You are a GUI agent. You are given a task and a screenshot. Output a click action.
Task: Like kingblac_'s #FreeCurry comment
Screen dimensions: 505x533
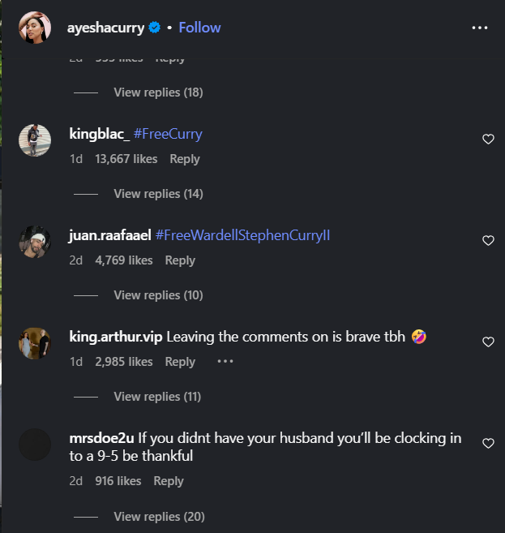click(488, 140)
